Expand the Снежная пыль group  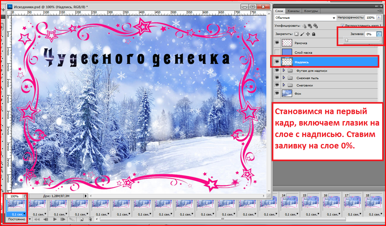(x=284, y=78)
